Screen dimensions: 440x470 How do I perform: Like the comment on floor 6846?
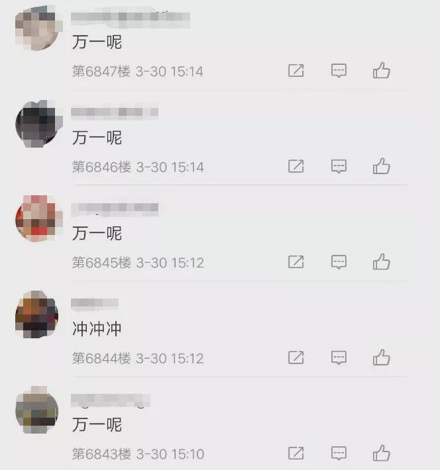pos(382,166)
